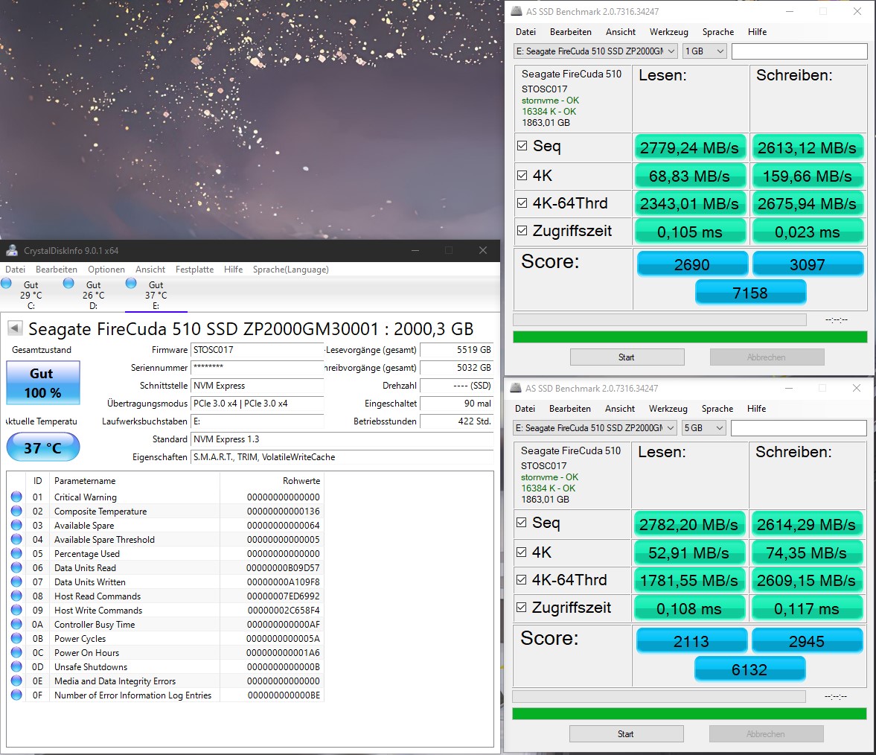
Task: Click the back arrow beside the FireCuda drive title
Action: pyautogui.click(x=17, y=330)
